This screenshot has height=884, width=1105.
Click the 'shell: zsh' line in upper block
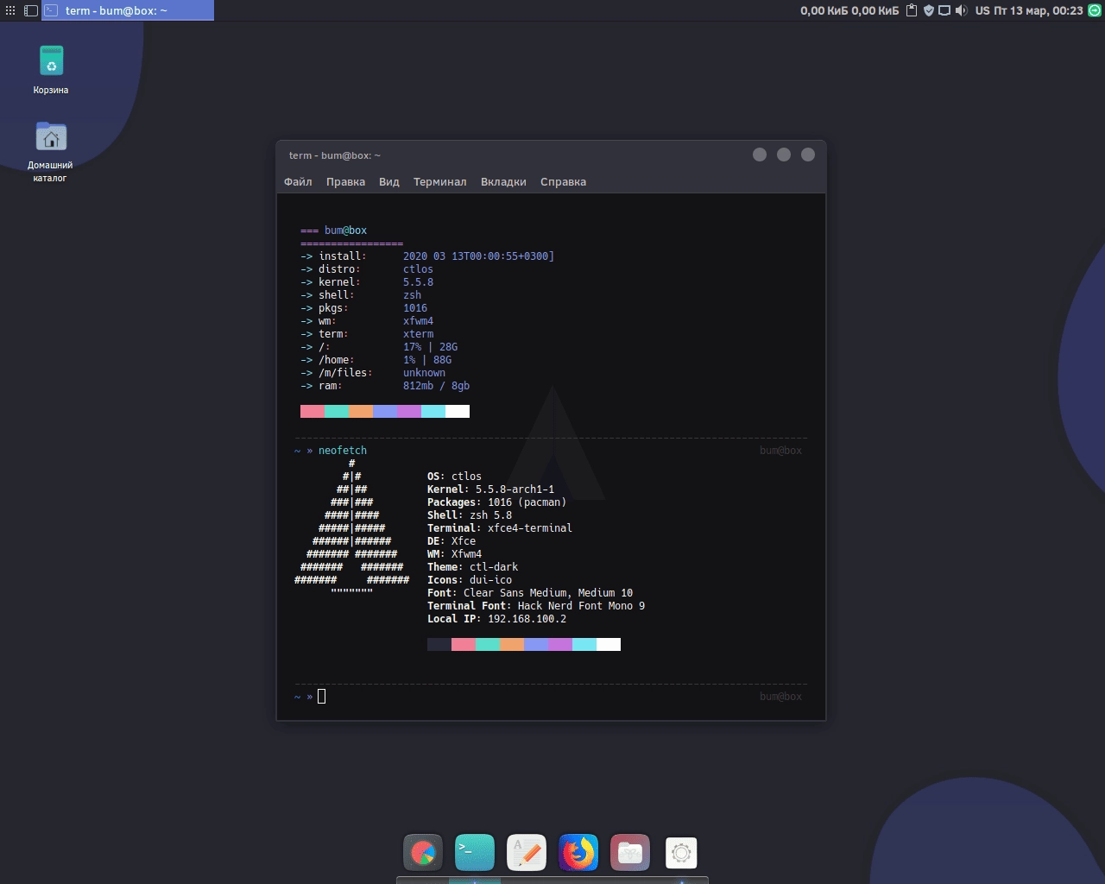click(361, 295)
